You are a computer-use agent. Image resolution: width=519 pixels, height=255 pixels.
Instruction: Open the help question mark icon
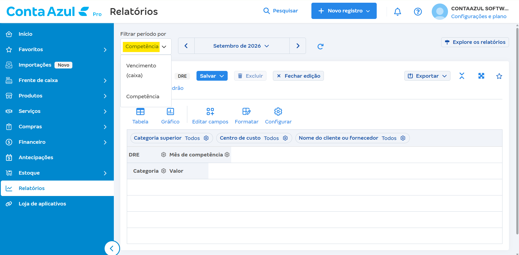click(x=418, y=11)
